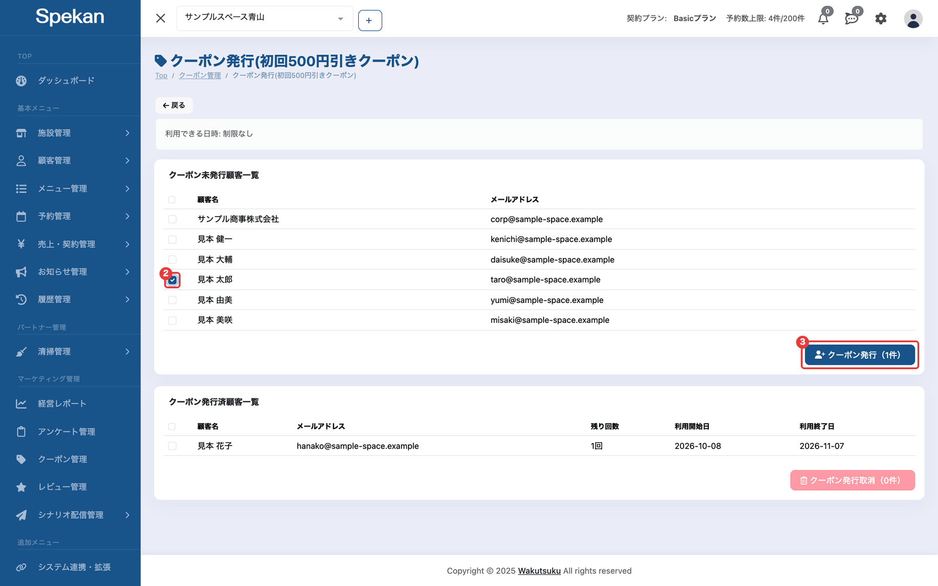
Task: Expand the お知らせ管理 submenu chevron
Action: click(127, 272)
